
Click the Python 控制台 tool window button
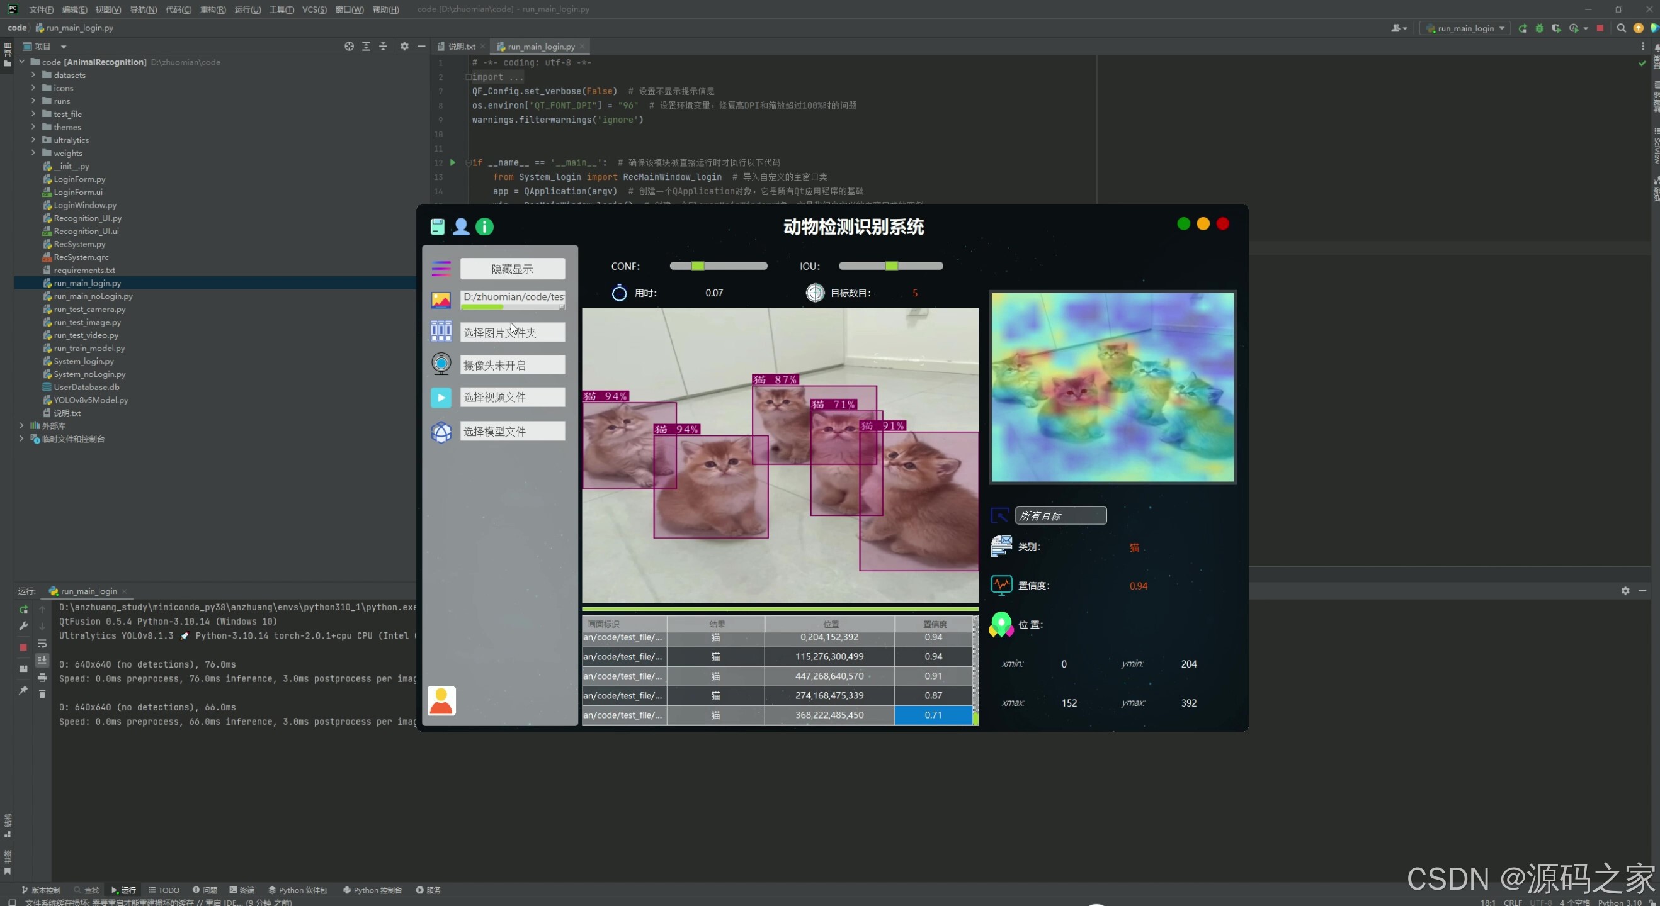pos(372,890)
